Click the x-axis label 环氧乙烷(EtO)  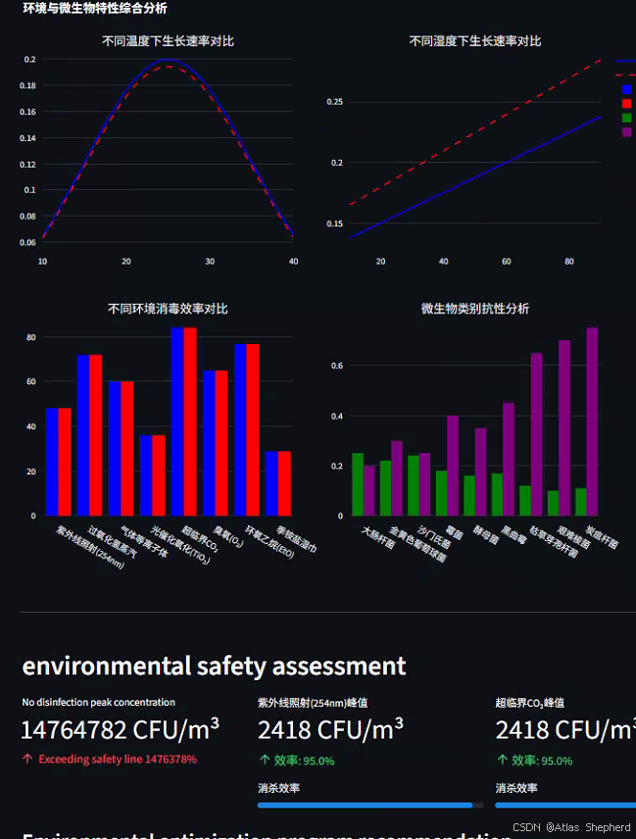(x=270, y=541)
